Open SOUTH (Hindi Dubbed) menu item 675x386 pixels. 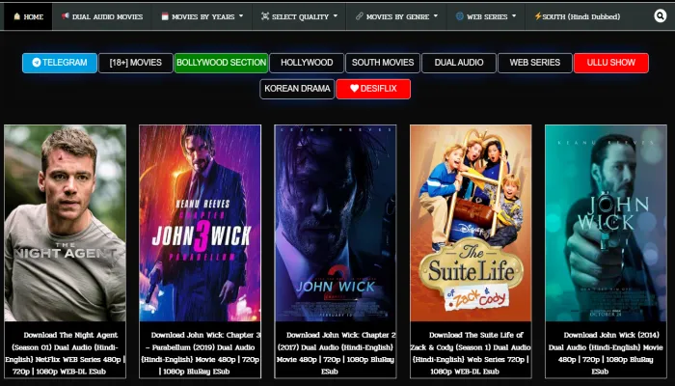578,16
